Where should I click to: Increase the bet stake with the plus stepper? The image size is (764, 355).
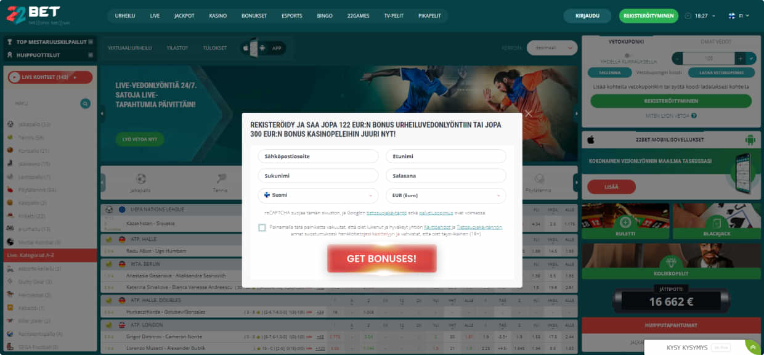741,58
